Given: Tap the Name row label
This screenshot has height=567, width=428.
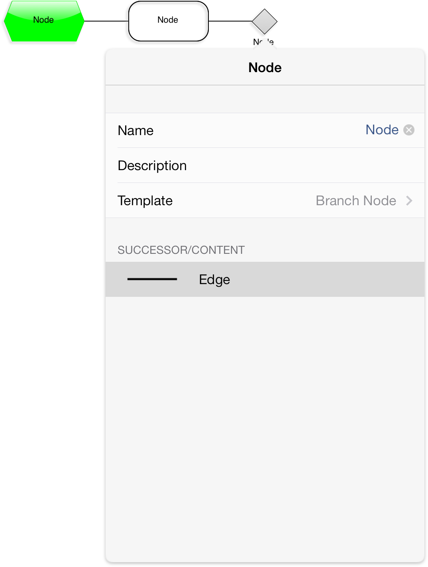Looking at the screenshot, I should (x=135, y=130).
